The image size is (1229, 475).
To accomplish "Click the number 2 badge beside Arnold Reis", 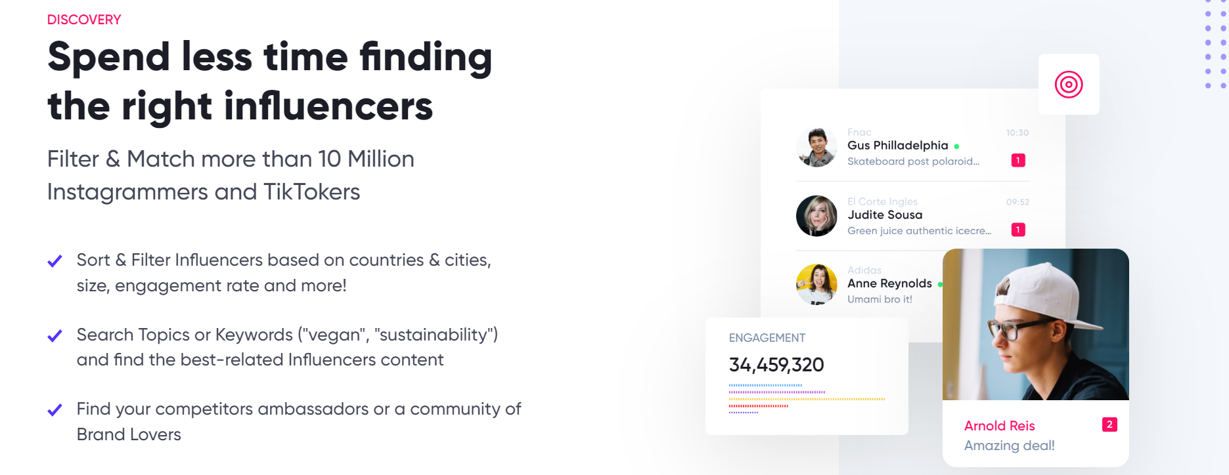I will coord(1109,424).
